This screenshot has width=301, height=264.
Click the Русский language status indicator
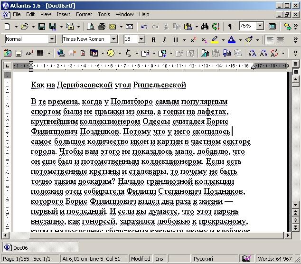click(x=215, y=259)
